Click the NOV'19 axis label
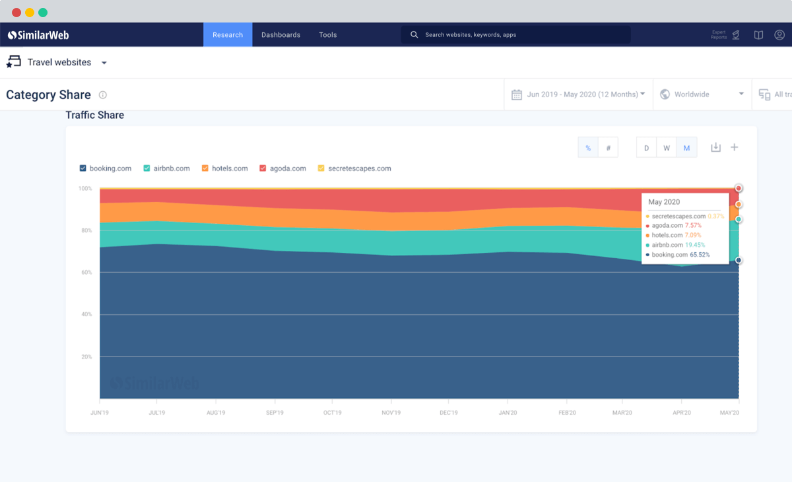Viewport: 792px width, 482px height. point(391,413)
